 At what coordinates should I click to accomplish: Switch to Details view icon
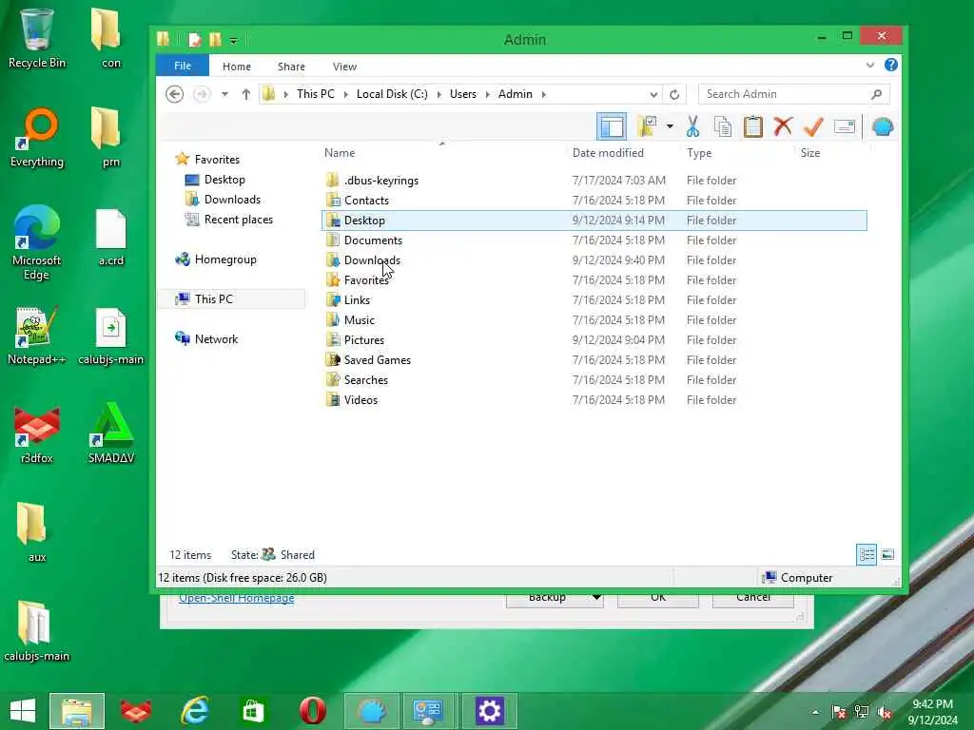click(867, 554)
